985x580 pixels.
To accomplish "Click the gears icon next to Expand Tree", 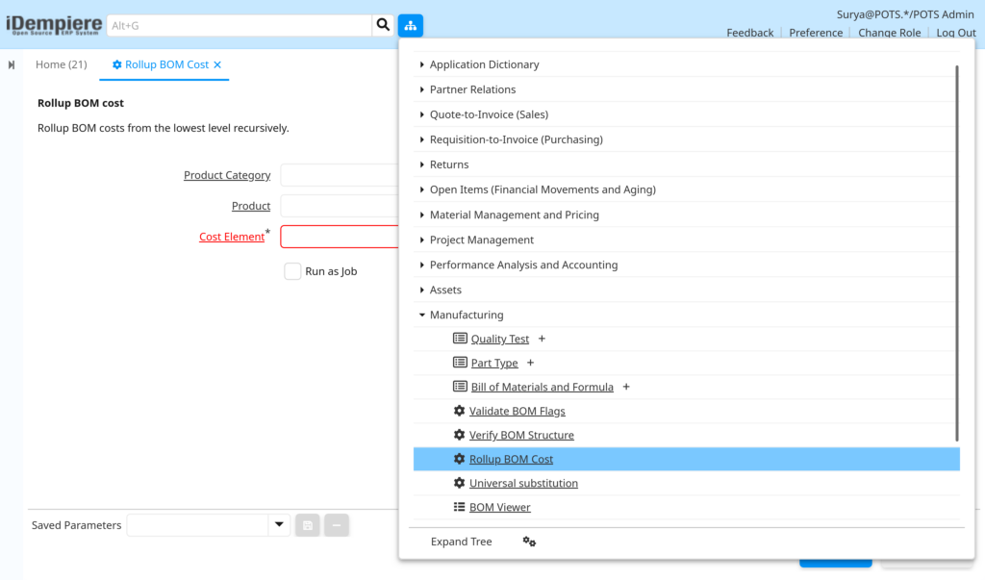I will [529, 542].
